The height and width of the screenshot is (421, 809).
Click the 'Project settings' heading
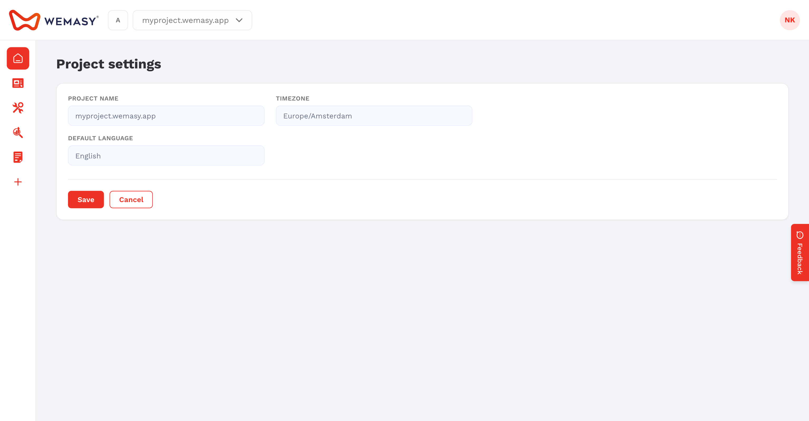pyautogui.click(x=109, y=64)
